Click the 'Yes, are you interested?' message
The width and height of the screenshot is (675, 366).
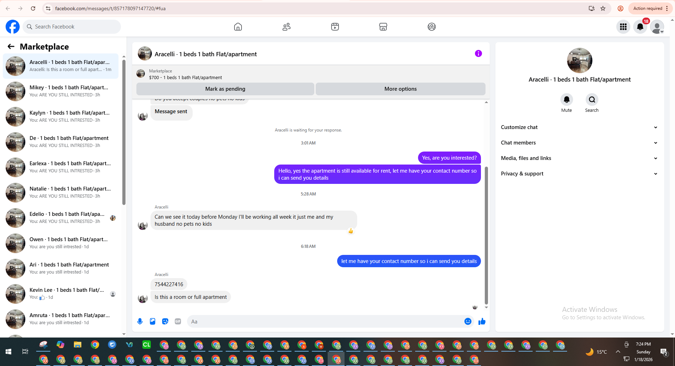pos(449,158)
